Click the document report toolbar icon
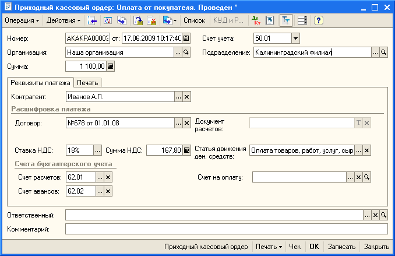Image resolution: width=395 pixels, height=256 pixels. pyautogui.click(x=270, y=20)
